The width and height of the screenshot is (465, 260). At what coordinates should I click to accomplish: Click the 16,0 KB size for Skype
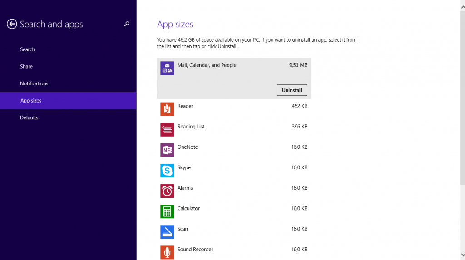299,167
